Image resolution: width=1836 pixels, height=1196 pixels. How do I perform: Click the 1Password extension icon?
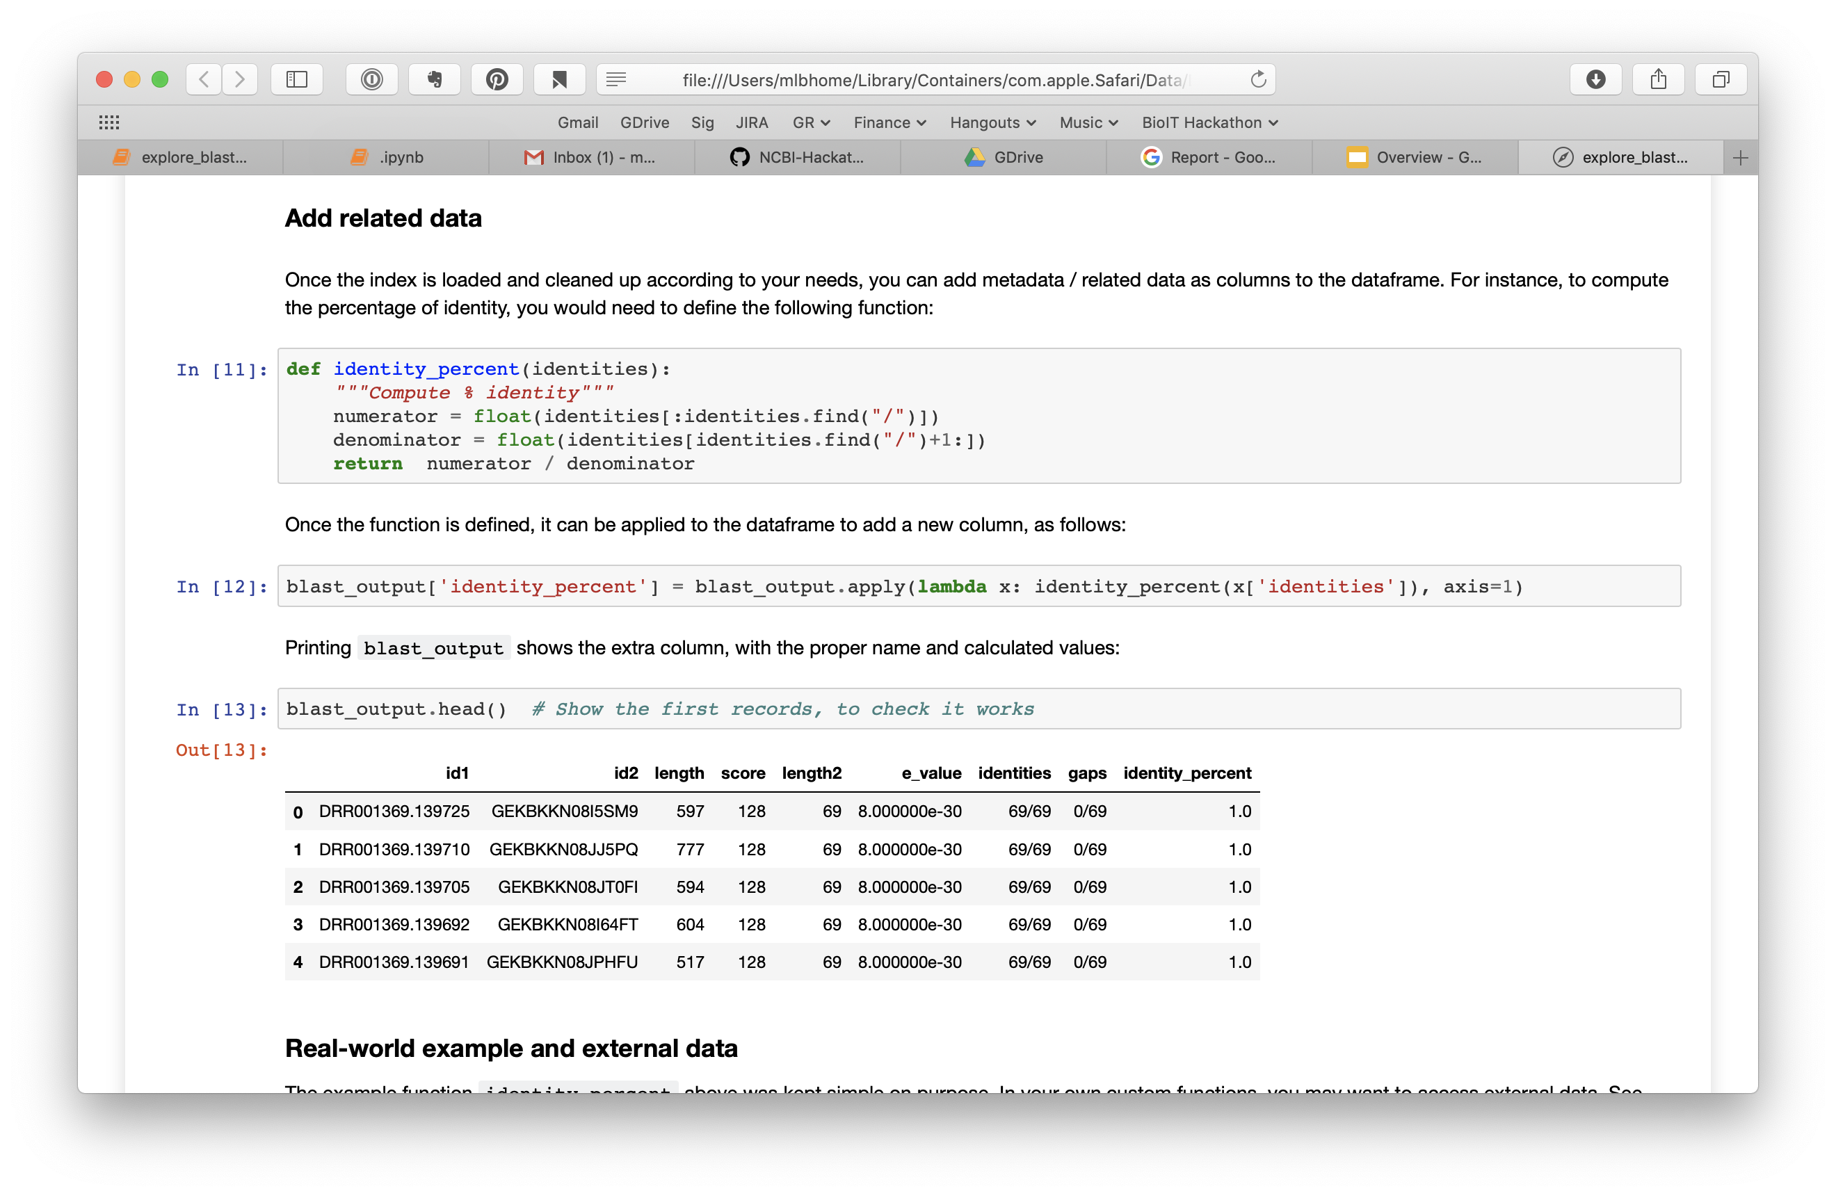click(x=372, y=79)
